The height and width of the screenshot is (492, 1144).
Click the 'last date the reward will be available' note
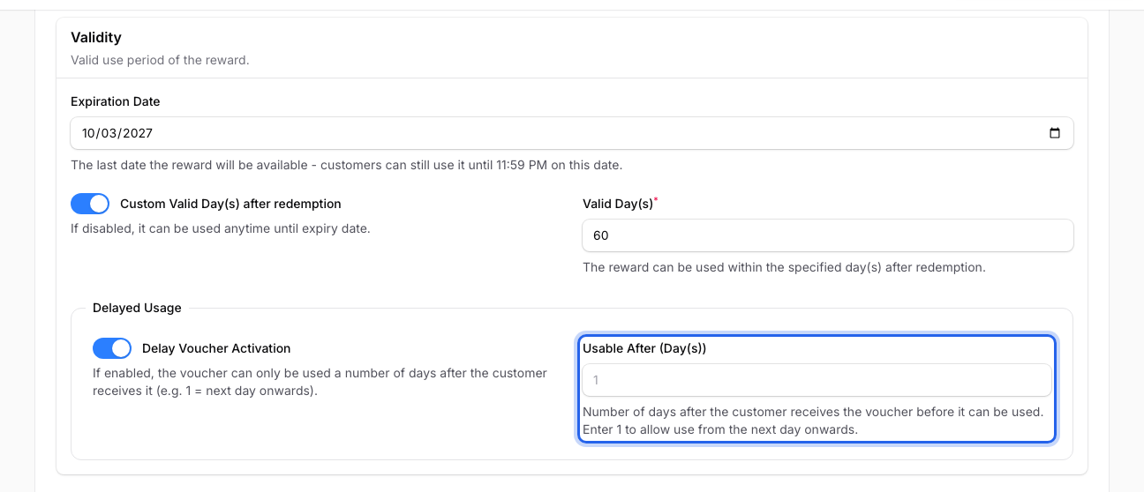[347, 165]
